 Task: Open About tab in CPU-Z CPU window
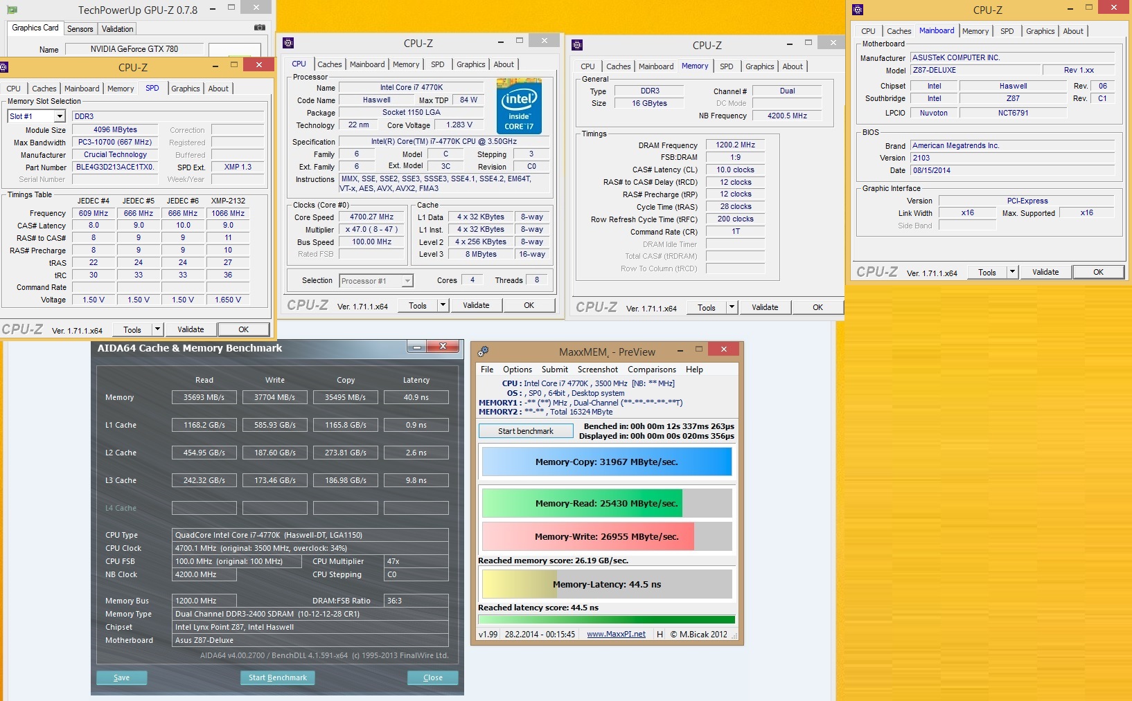pos(504,64)
